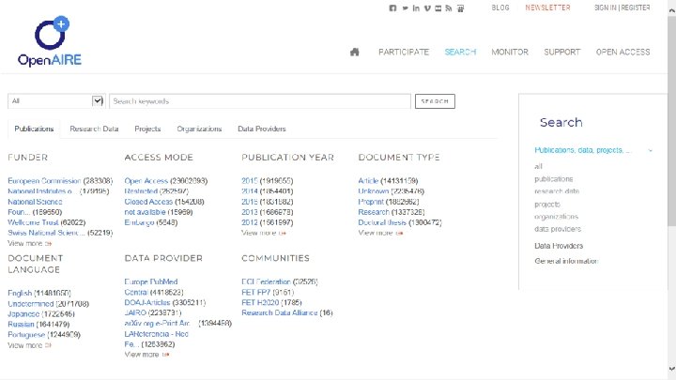Screen dimensions: 676x380
Task: Open General information in sidebar
Action: coord(566,261)
